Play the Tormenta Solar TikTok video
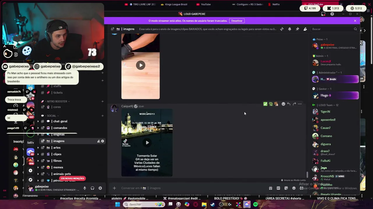This screenshot has height=209, width=373. (x=147, y=143)
